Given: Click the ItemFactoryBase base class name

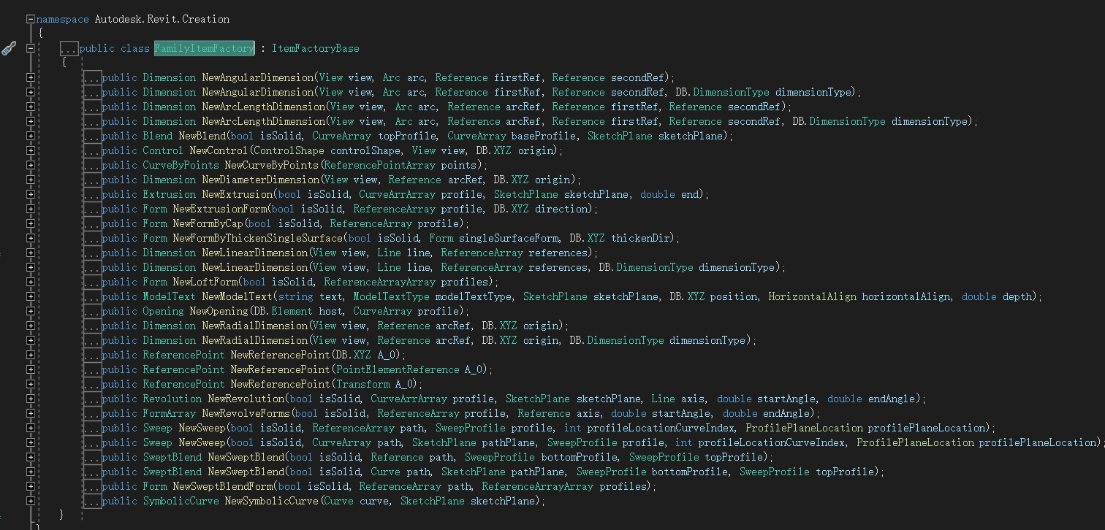Looking at the screenshot, I should tap(316, 48).
